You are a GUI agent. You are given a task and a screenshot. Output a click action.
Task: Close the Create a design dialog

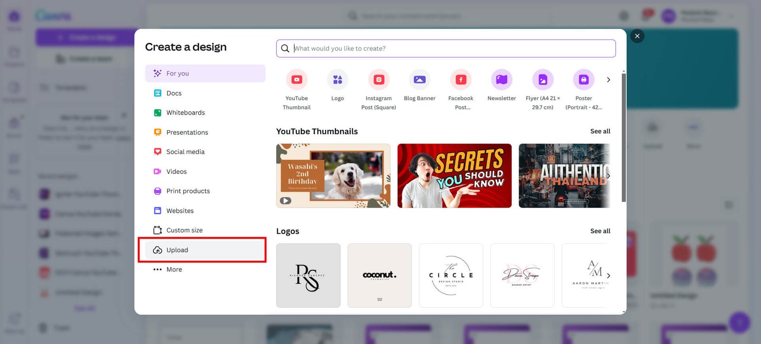[x=637, y=36]
